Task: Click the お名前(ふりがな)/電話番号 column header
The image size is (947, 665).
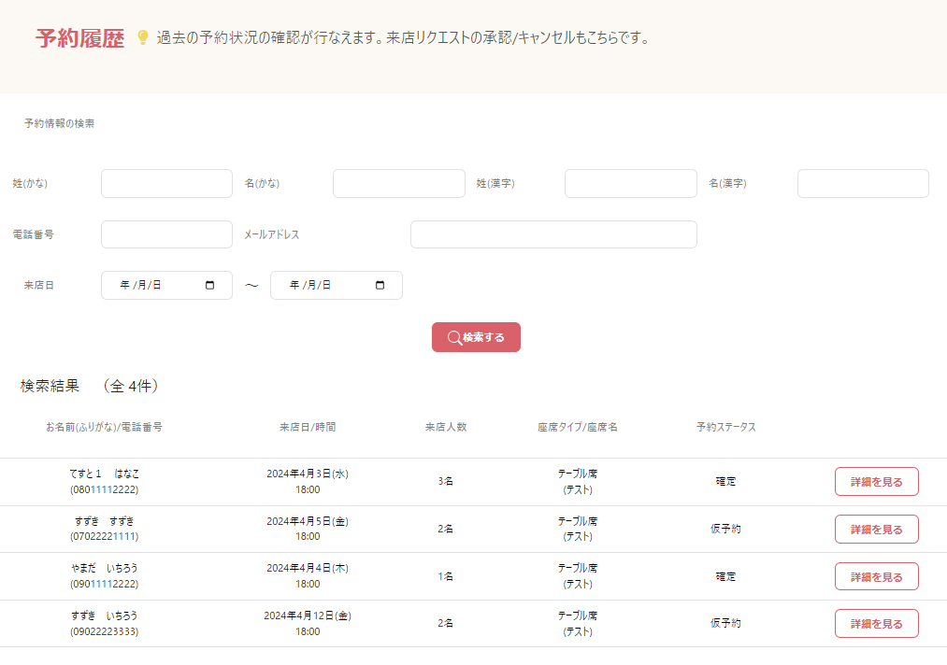Action: (104, 427)
